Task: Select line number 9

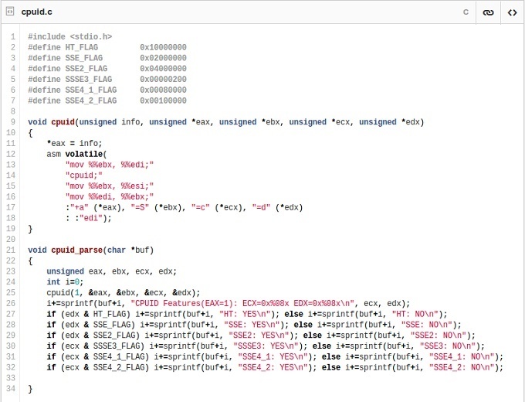Action: 13,122
